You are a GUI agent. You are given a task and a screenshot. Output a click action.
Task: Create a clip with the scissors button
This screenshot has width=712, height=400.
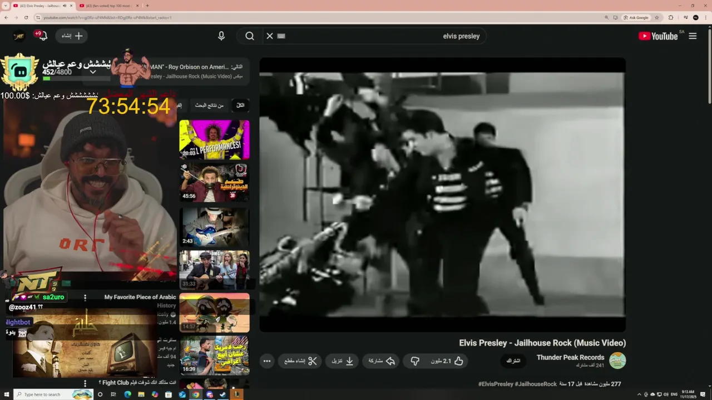300,361
